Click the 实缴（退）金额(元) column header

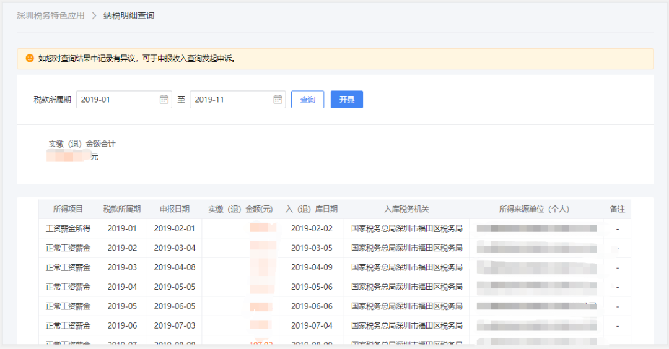tap(240, 209)
